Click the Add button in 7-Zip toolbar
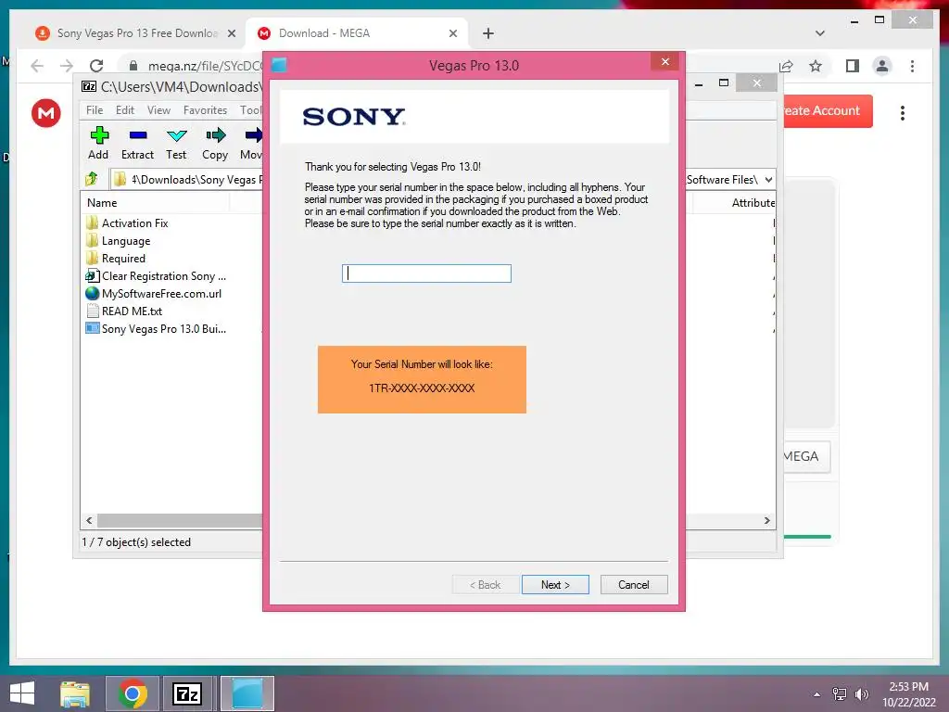Viewport: 949px width, 712px height. coord(98,143)
